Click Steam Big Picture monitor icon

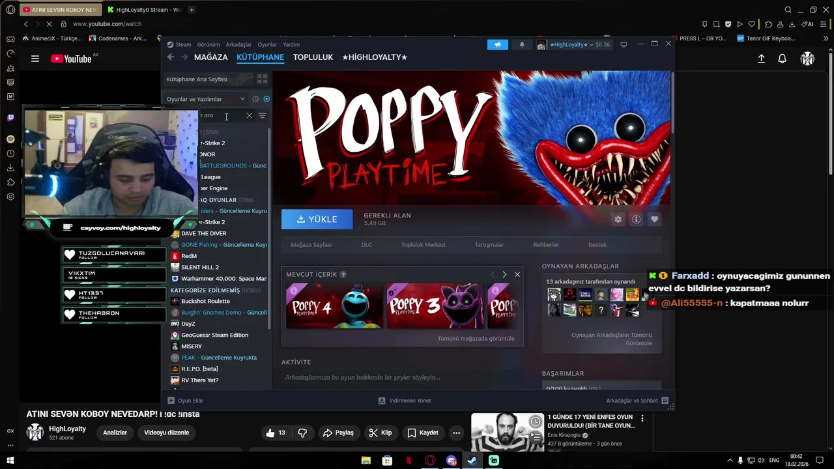(x=624, y=44)
